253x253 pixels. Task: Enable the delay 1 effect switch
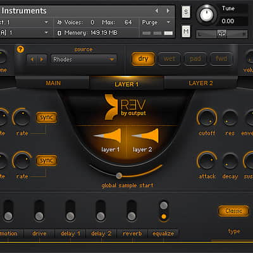[x=70, y=211]
